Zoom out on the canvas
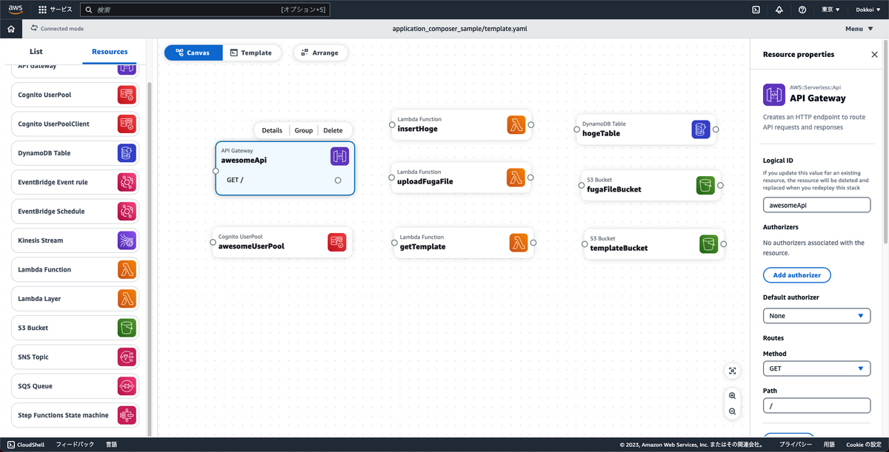 (x=733, y=411)
